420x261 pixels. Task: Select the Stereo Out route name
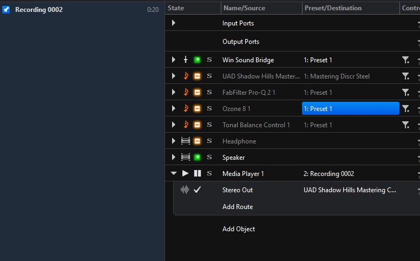[238, 190]
